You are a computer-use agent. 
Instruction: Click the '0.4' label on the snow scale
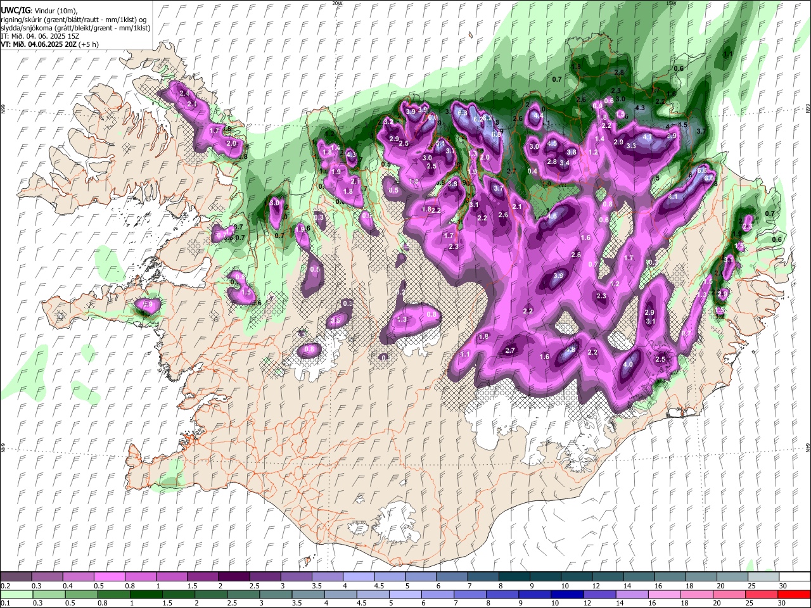[68, 586]
